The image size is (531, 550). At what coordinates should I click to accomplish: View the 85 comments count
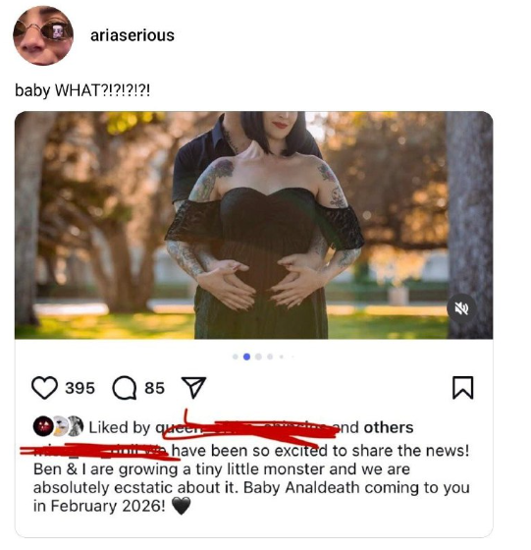pos(154,388)
